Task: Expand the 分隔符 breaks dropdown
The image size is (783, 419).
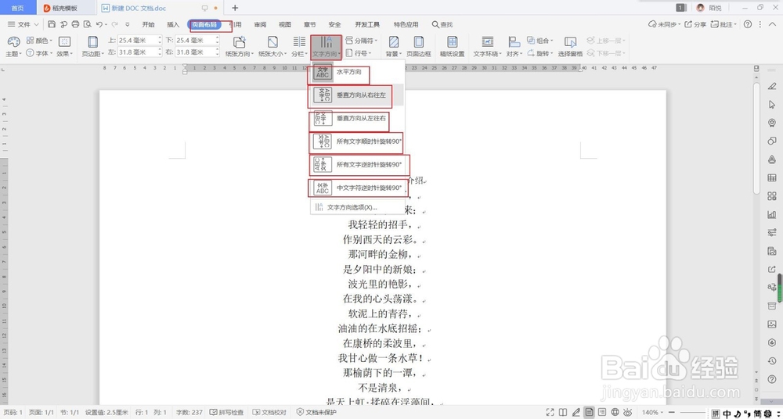Action: click(x=361, y=41)
